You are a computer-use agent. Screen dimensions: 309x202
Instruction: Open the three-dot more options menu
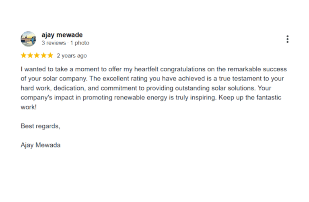(x=287, y=39)
